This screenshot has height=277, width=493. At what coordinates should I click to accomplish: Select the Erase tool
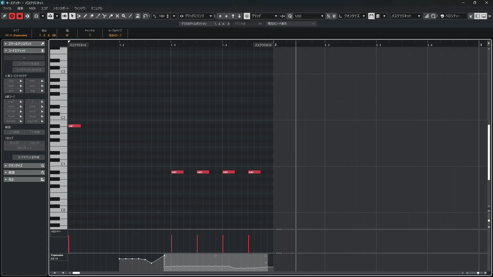coord(92,16)
